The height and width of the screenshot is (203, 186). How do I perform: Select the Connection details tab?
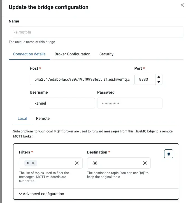coord(29,54)
